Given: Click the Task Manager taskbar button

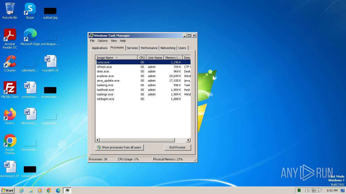Looking at the screenshot, I should pyautogui.click(x=67, y=190).
